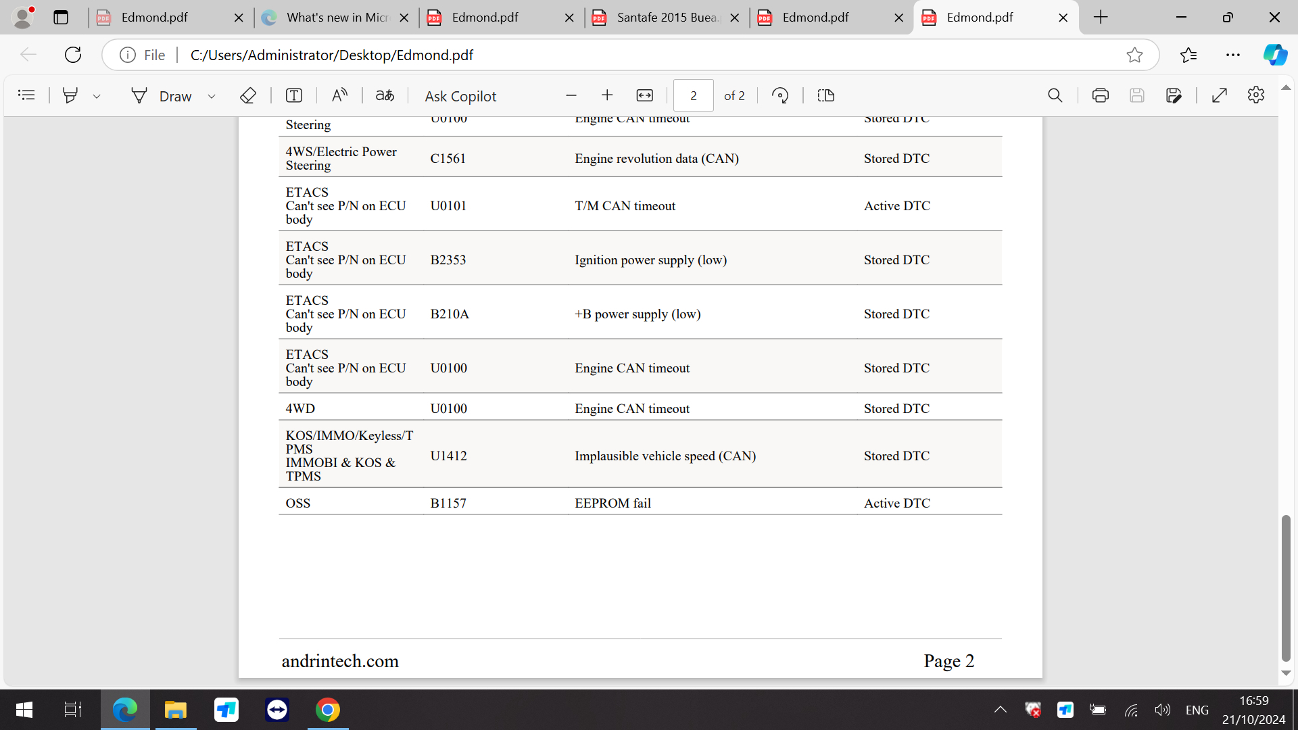Click the Save as icon

pyautogui.click(x=1174, y=95)
